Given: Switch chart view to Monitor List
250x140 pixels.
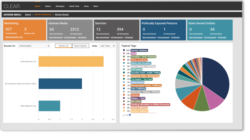Looking at the screenshot, I should (63, 46).
